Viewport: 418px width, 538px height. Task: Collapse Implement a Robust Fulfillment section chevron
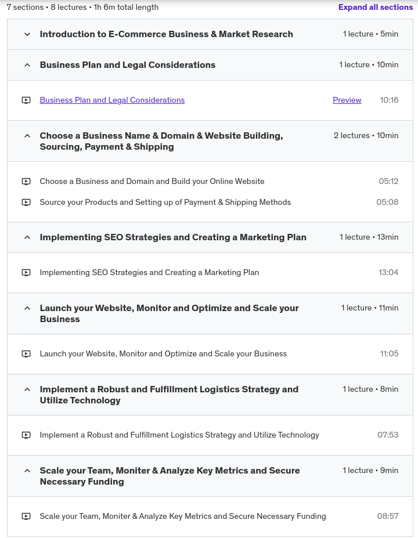pyautogui.click(x=27, y=389)
